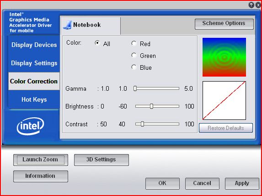Screen dimensions: 262x196
Task: Select the Red color radio button
Action: pos(134,43)
